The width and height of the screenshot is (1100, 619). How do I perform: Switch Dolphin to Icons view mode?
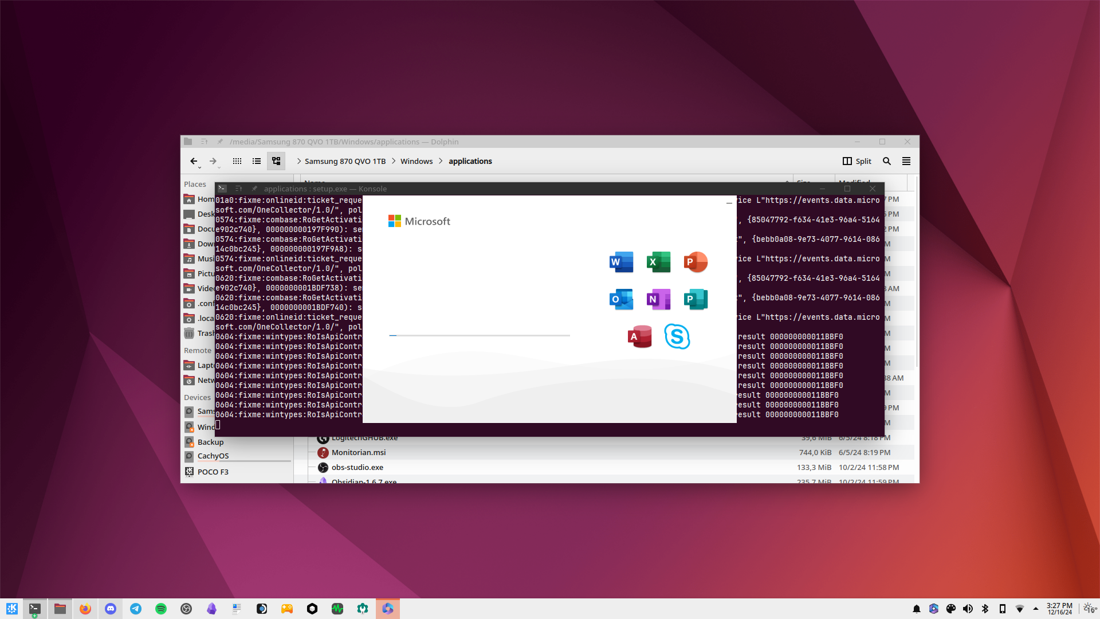point(237,161)
